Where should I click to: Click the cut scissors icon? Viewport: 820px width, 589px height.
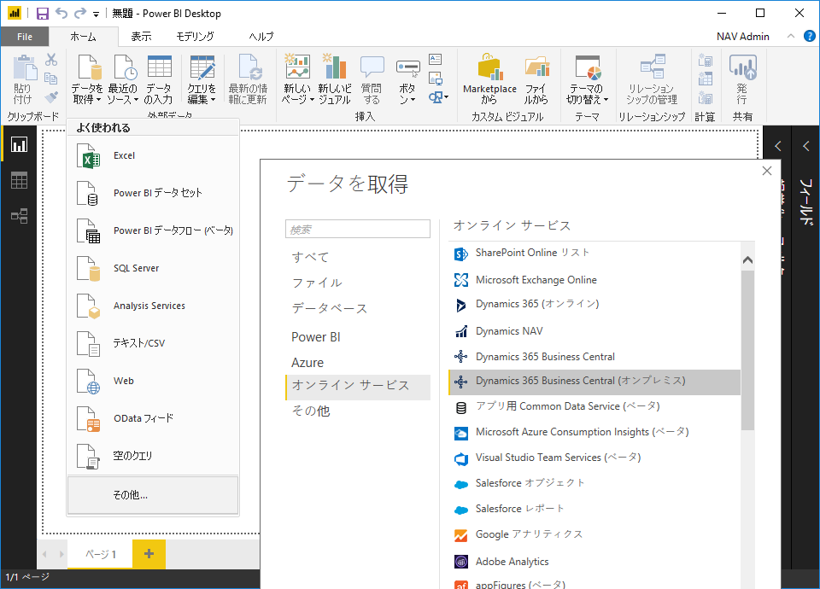pyautogui.click(x=51, y=60)
